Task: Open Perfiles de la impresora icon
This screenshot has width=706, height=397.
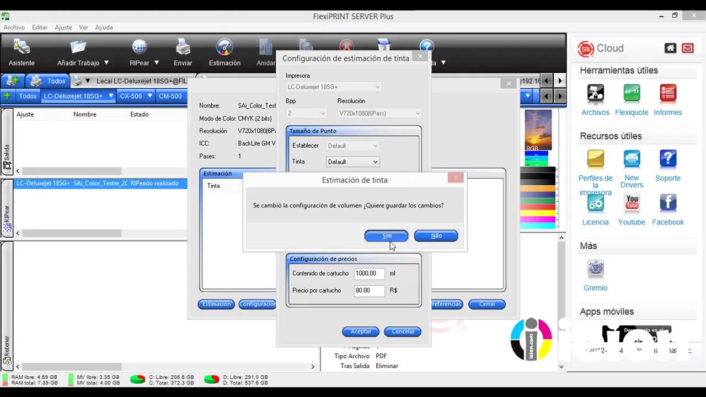Action: [x=595, y=158]
